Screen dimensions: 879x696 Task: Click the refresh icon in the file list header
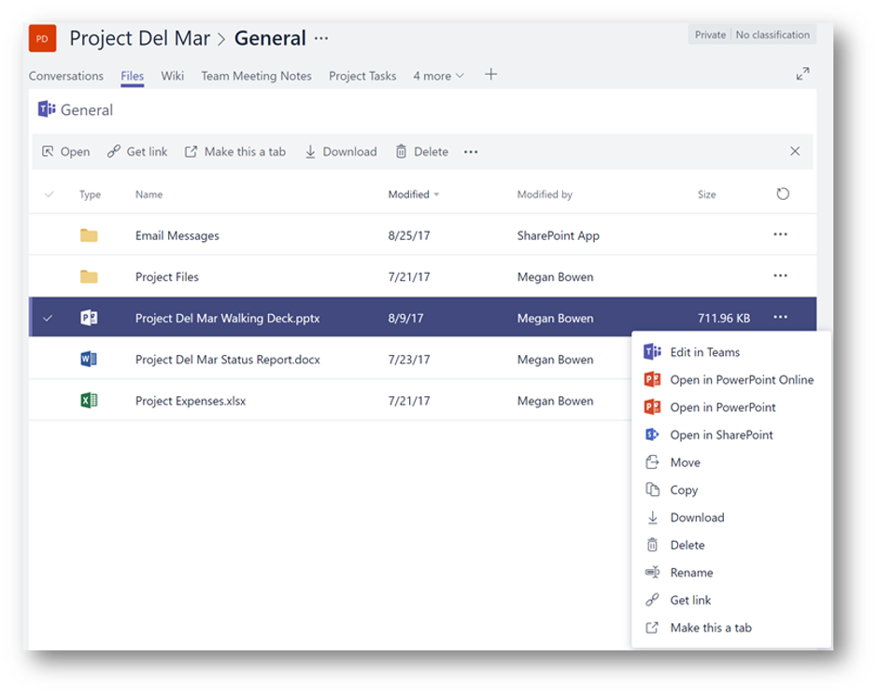tap(783, 194)
